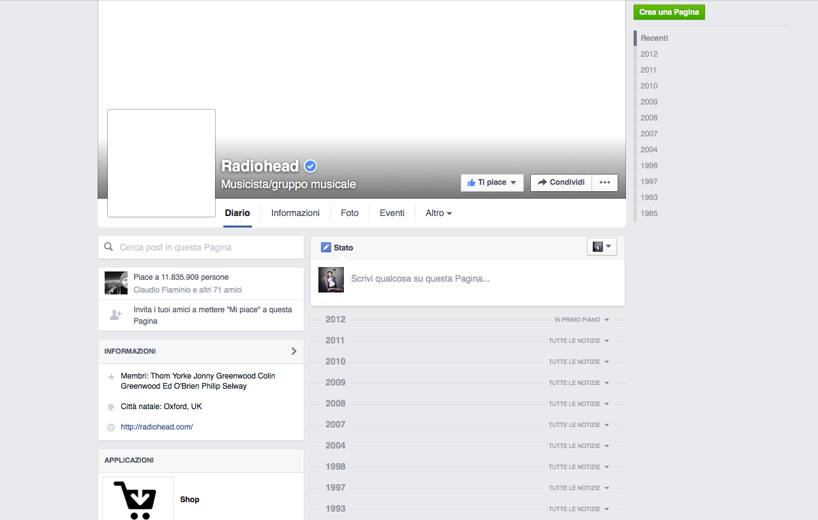Open the radiohead.com website link
818x520 pixels.
click(x=157, y=427)
